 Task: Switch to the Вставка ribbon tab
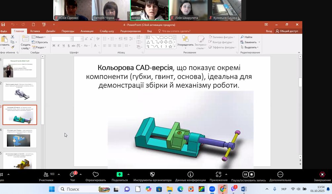36,31
